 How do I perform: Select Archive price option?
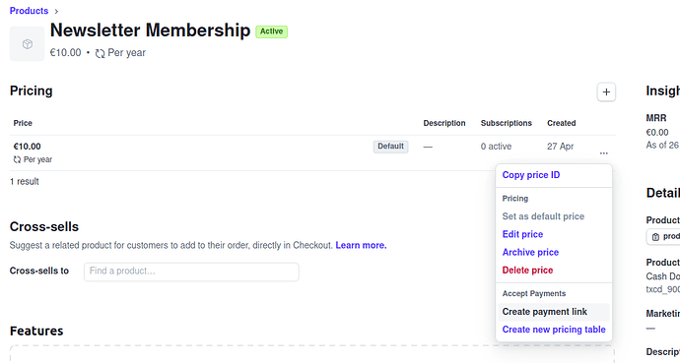tap(530, 252)
